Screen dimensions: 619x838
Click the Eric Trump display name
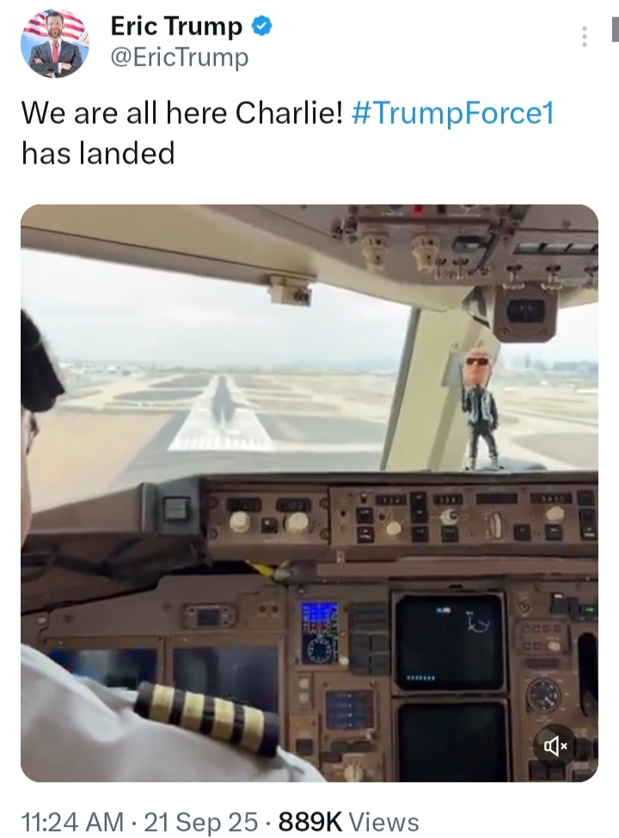pyautogui.click(x=176, y=26)
